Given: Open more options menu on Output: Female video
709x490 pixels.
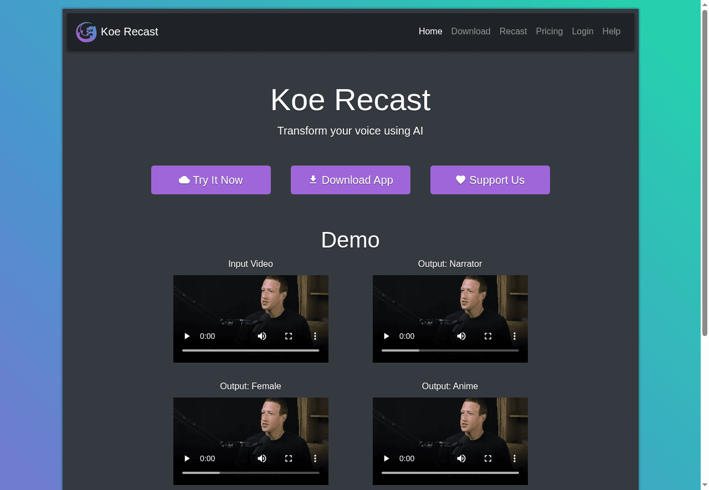Looking at the screenshot, I should click(x=315, y=458).
